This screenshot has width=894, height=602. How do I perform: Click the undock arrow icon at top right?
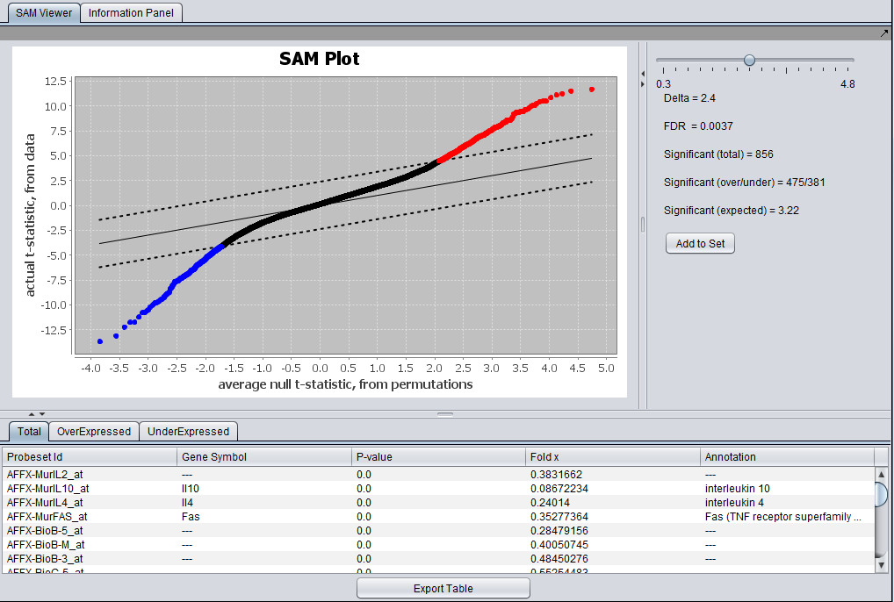pyautogui.click(x=884, y=33)
